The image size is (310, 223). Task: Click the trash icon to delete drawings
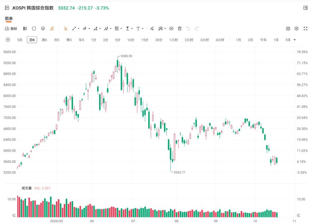pos(180,28)
